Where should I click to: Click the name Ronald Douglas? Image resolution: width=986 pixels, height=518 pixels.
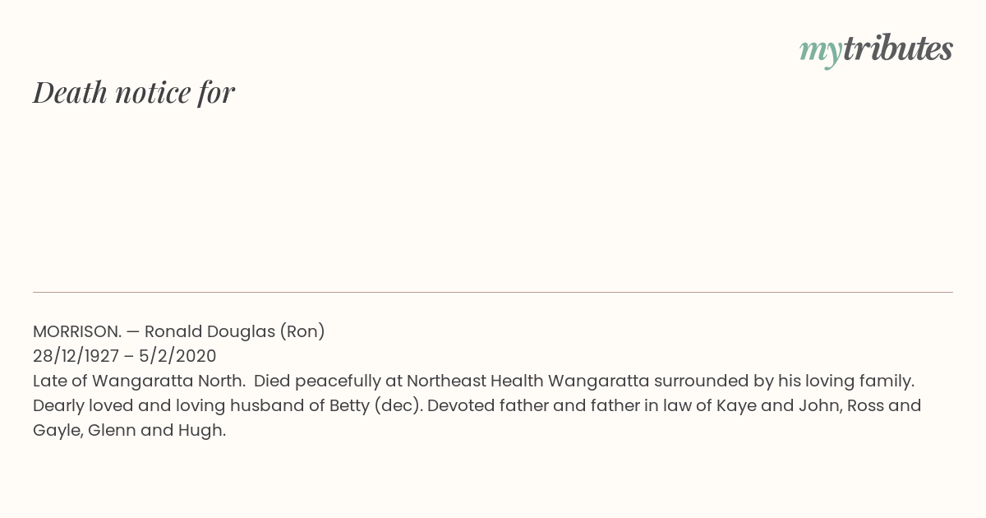[x=210, y=331]
